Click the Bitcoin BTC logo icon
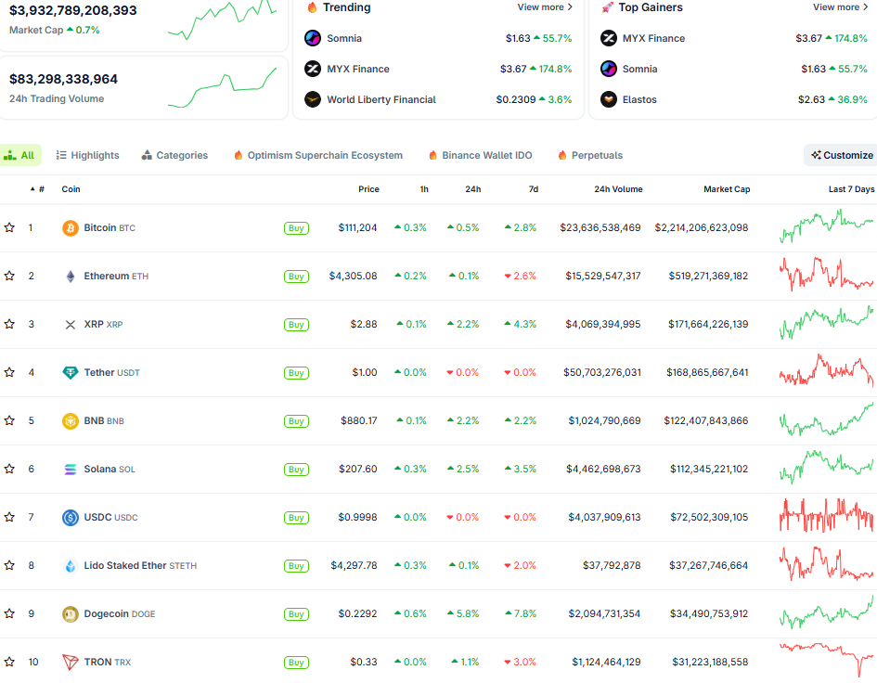The height and width of the screenshot is (683, 877). pyautogui.click(x=69, y=227)
